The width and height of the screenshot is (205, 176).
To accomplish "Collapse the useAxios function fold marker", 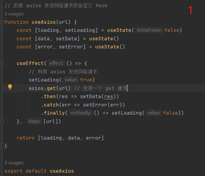I will (x=3, y=22).
